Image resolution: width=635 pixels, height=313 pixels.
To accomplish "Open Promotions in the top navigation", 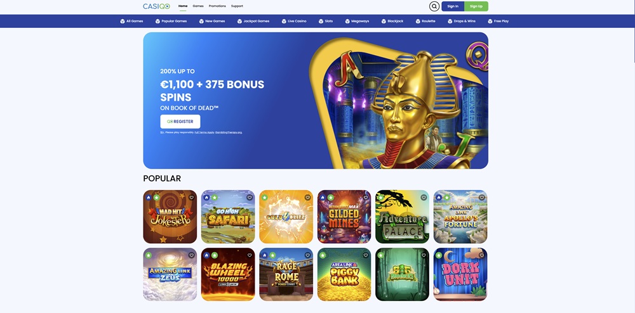I will (x=217, y=6).
